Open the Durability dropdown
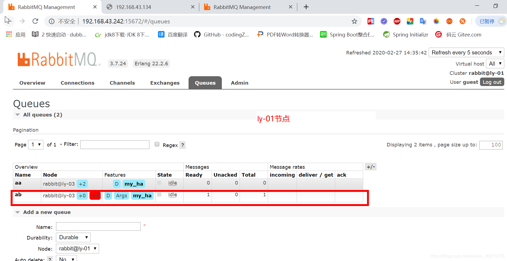The image size is (507, 261). pos(73,237)
